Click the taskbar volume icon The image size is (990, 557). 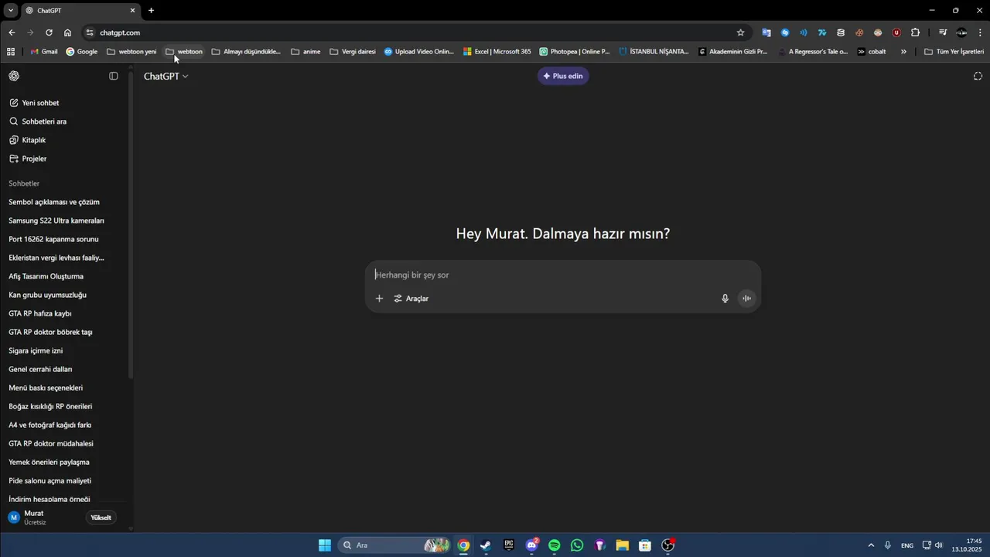[x=939, y=545]
